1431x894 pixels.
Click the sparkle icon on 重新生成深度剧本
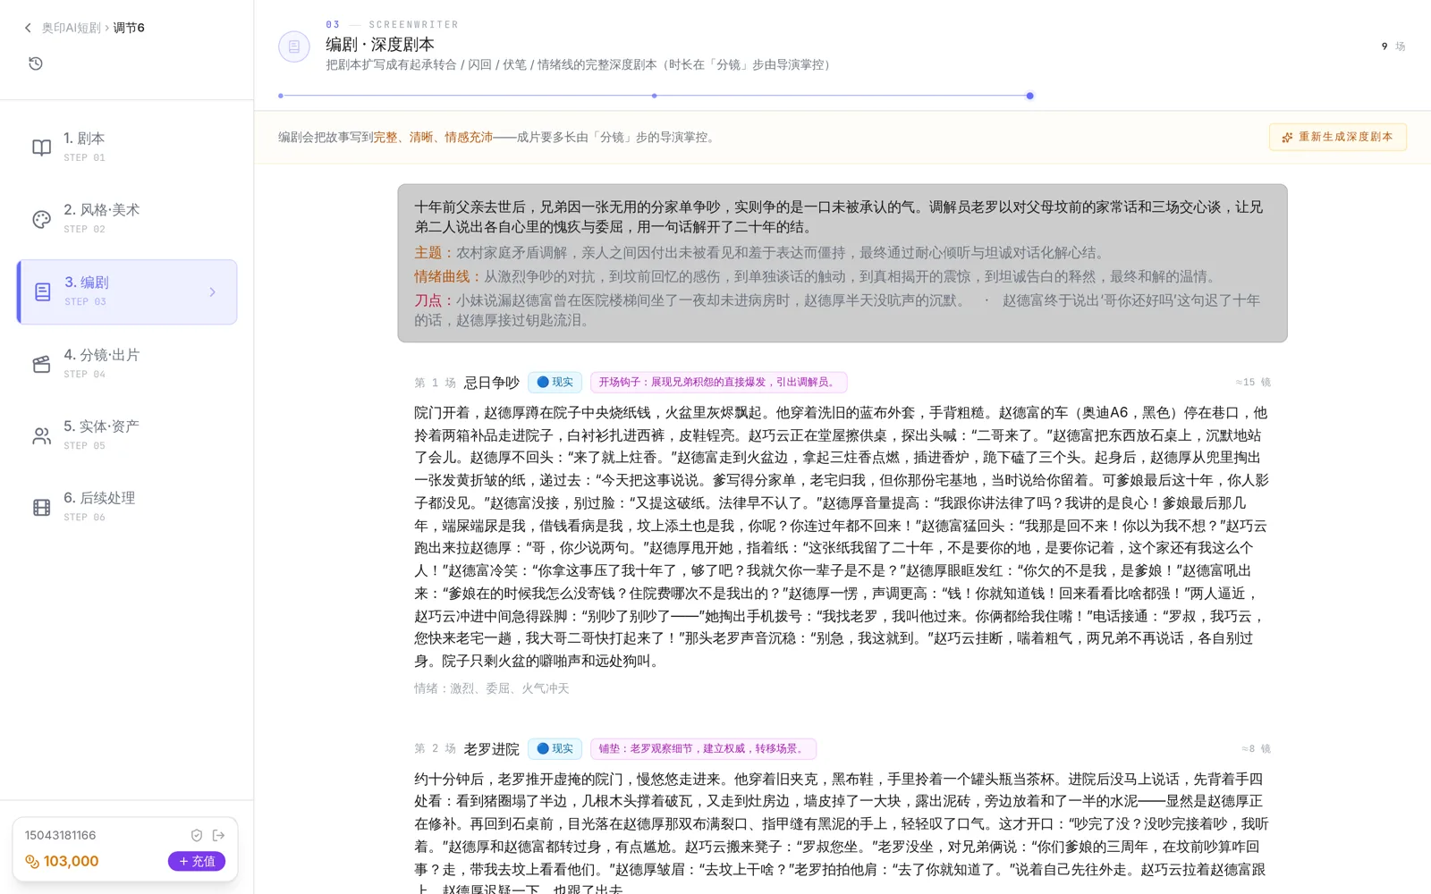(x=1287, y=138)
